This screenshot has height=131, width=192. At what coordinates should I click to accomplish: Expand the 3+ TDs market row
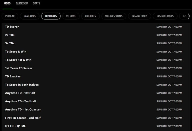click(x=10, y=43)
